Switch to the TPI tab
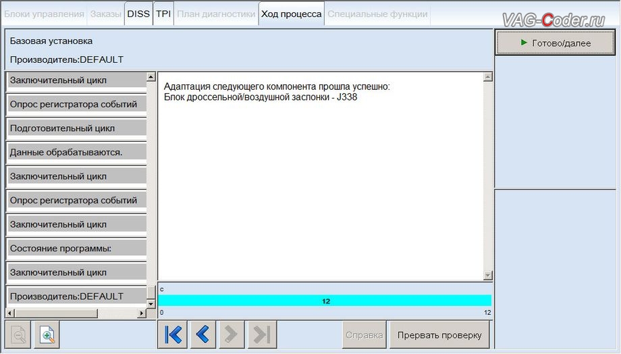 [163, 14]
